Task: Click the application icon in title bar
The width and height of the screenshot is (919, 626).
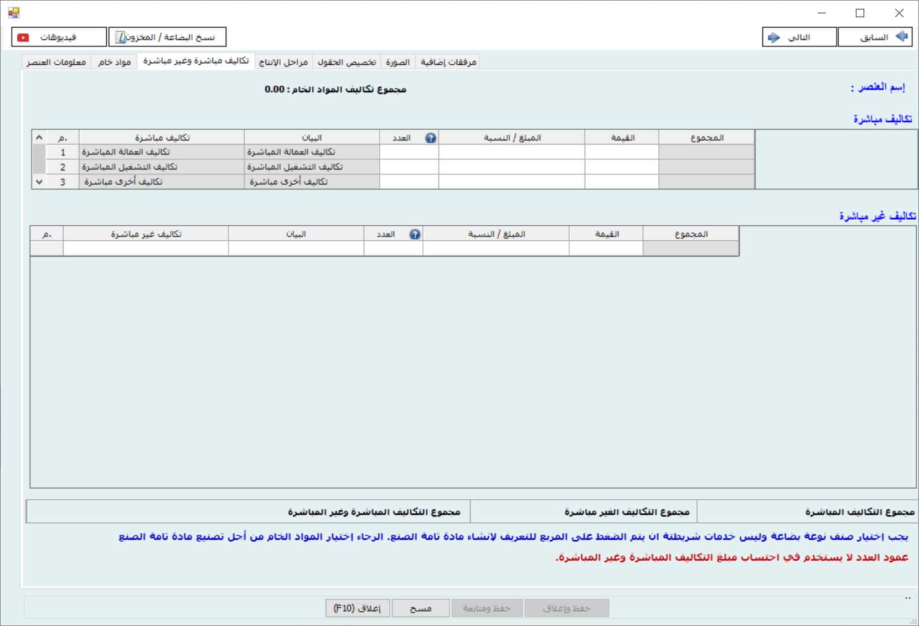Action: tap(13, 12)
